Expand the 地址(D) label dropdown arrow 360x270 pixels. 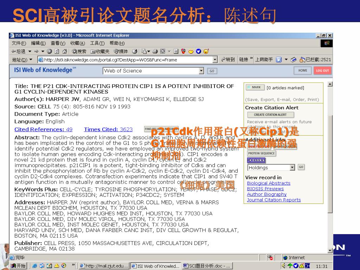coord(31,60)
